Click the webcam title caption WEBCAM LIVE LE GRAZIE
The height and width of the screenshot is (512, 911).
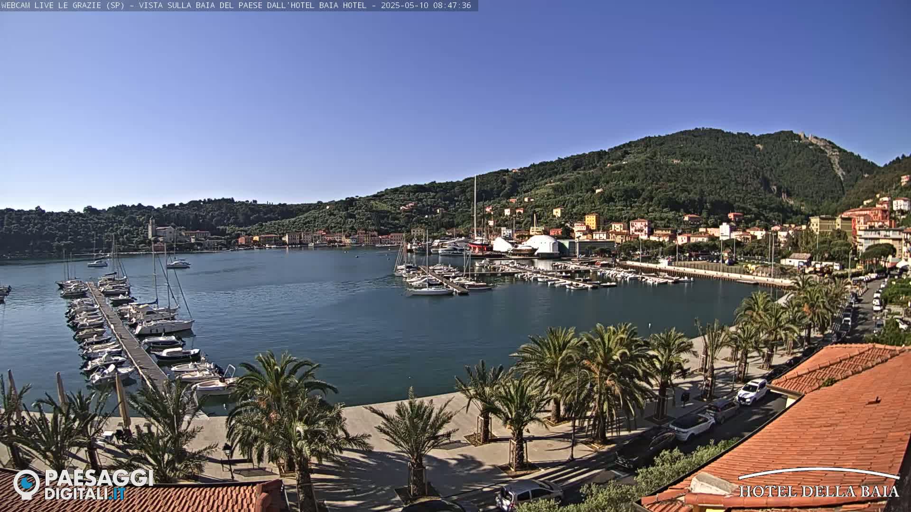[x=52, y=5]
